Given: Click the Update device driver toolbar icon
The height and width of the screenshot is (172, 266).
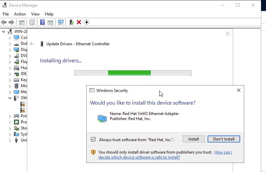Looking at the screenshot, I should click(x=71, y=22).
